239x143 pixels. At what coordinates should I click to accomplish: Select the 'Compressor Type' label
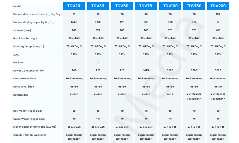tap(24, 78)
